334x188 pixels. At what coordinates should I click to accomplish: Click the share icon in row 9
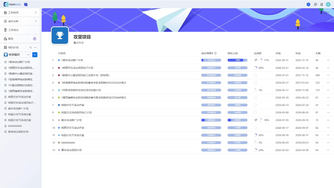(x=256, y=120)
